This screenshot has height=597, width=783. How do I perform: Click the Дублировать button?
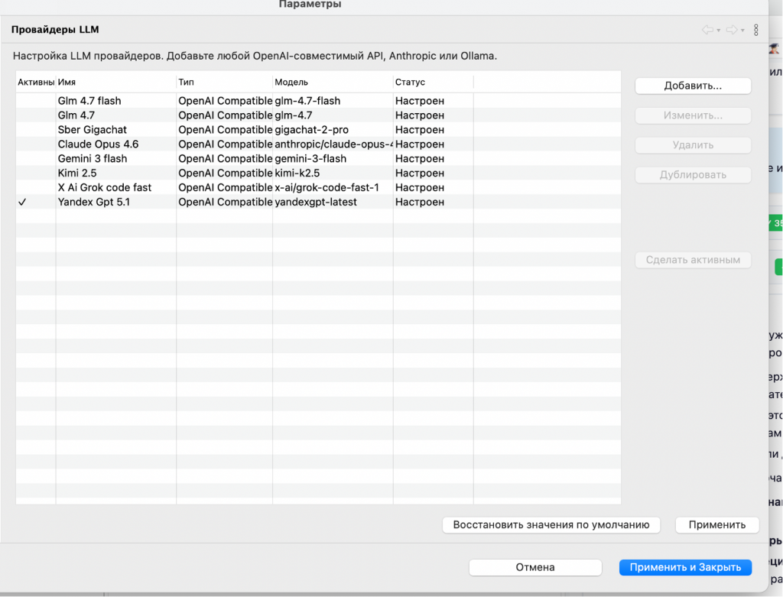coord(693,175)
